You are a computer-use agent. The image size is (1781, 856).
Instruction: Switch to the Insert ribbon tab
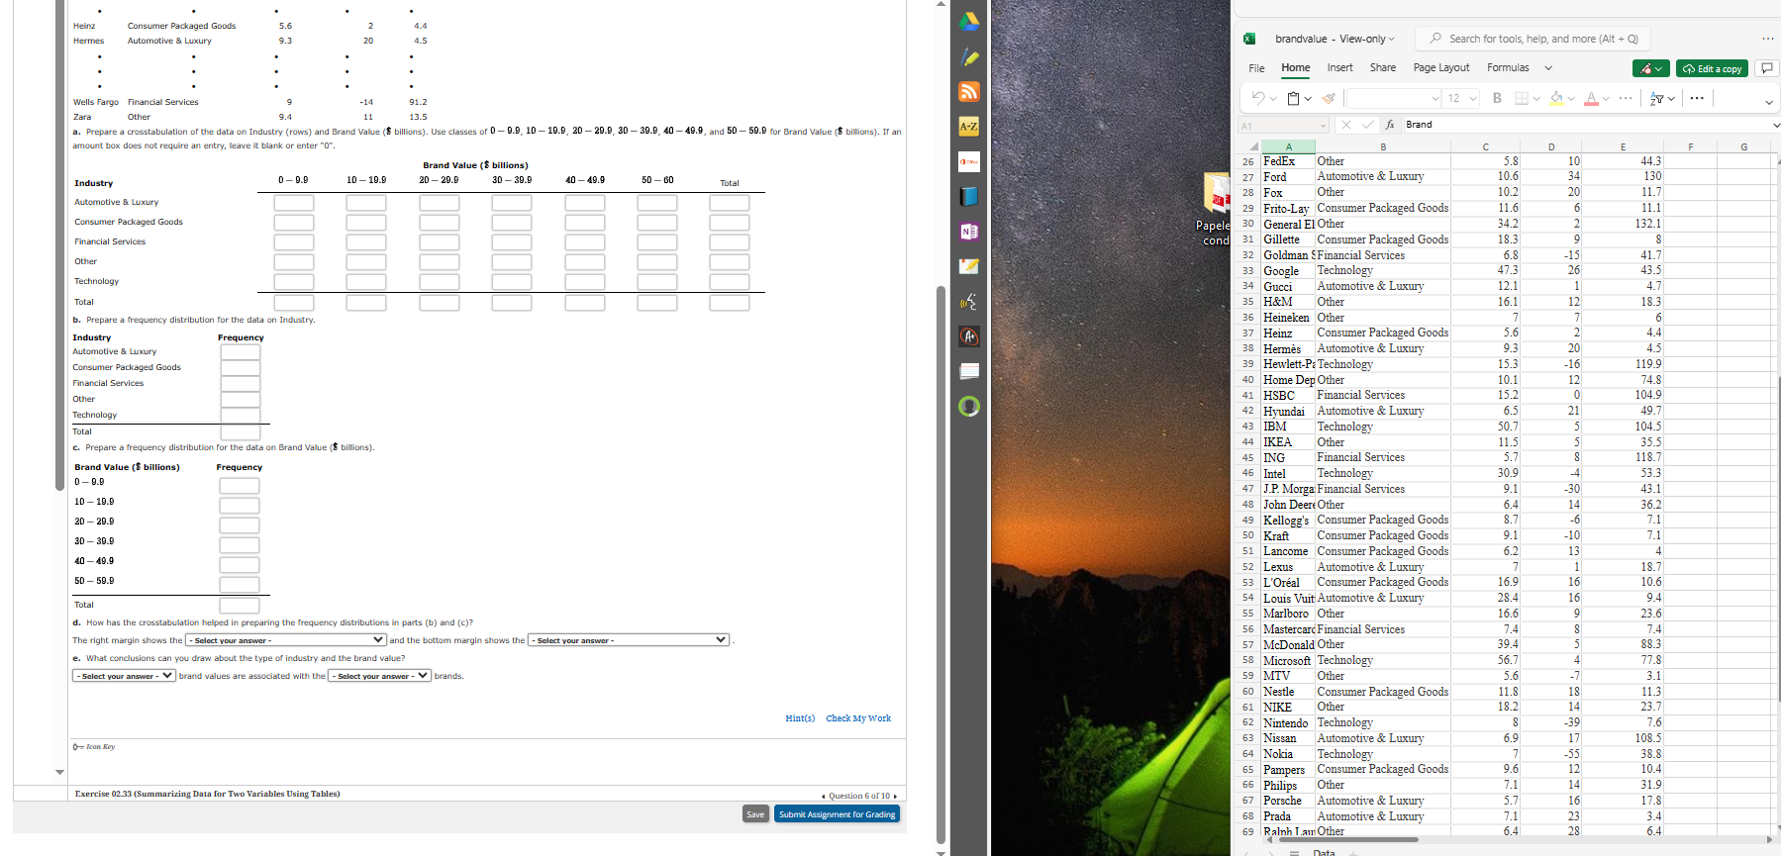click(1339, 68)
